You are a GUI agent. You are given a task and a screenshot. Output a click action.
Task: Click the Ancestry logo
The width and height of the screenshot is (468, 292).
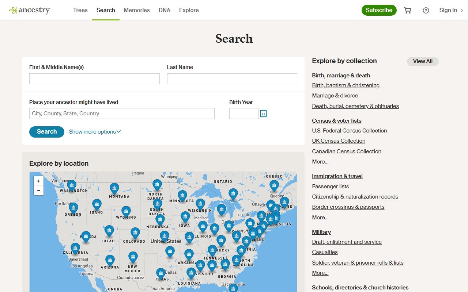pos(30,10)
